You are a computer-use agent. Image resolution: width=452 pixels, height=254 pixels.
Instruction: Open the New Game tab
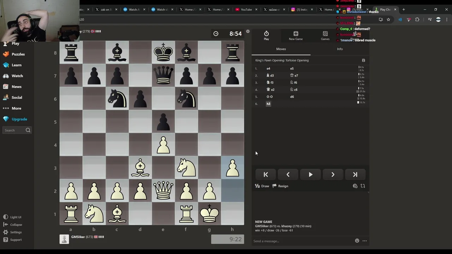(296, 36)
